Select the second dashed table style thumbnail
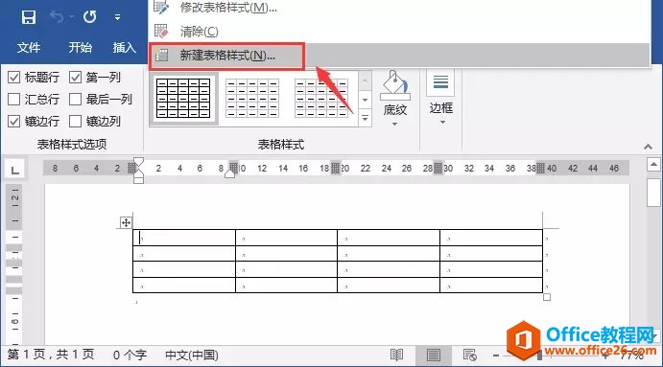The width and height of the screenshot is (663, 367). (x=252, y=98)
